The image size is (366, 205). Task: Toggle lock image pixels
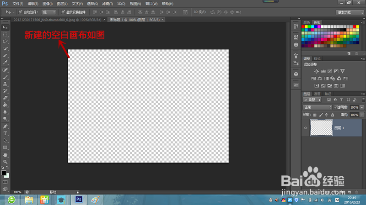[x=321, y=115]
